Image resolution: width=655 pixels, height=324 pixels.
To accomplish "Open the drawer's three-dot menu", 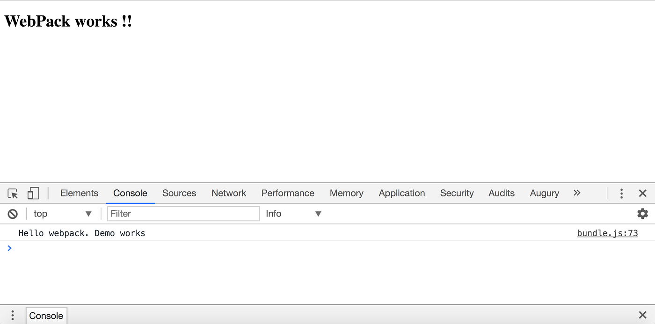I will point(13,315).
